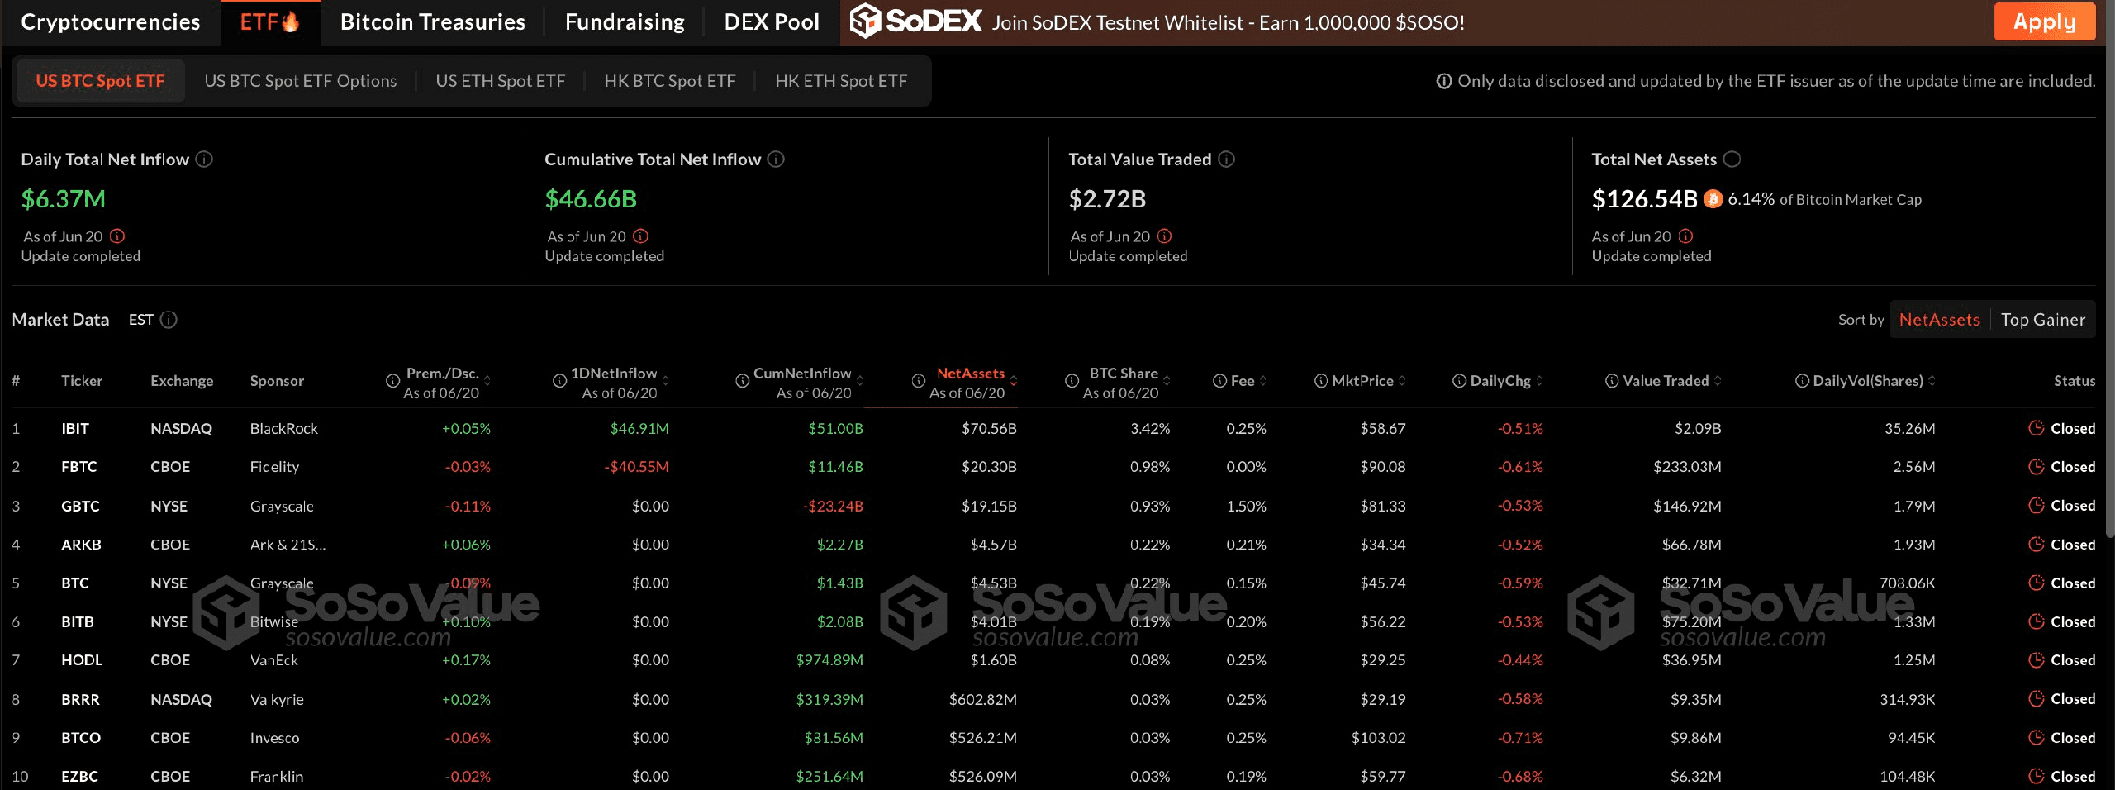Click info icon on MktPrice header

point(1321,381)
